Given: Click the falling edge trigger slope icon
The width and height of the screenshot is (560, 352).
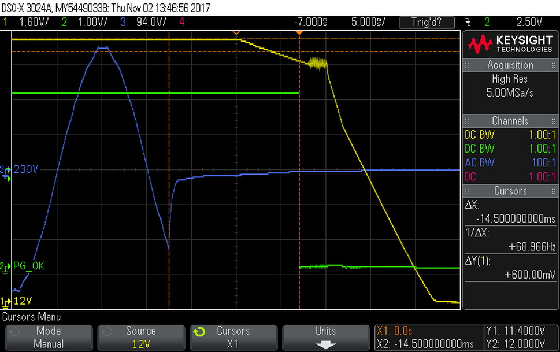Looking at the screenshot, I should pyautogui.click(x=468, y=22).
